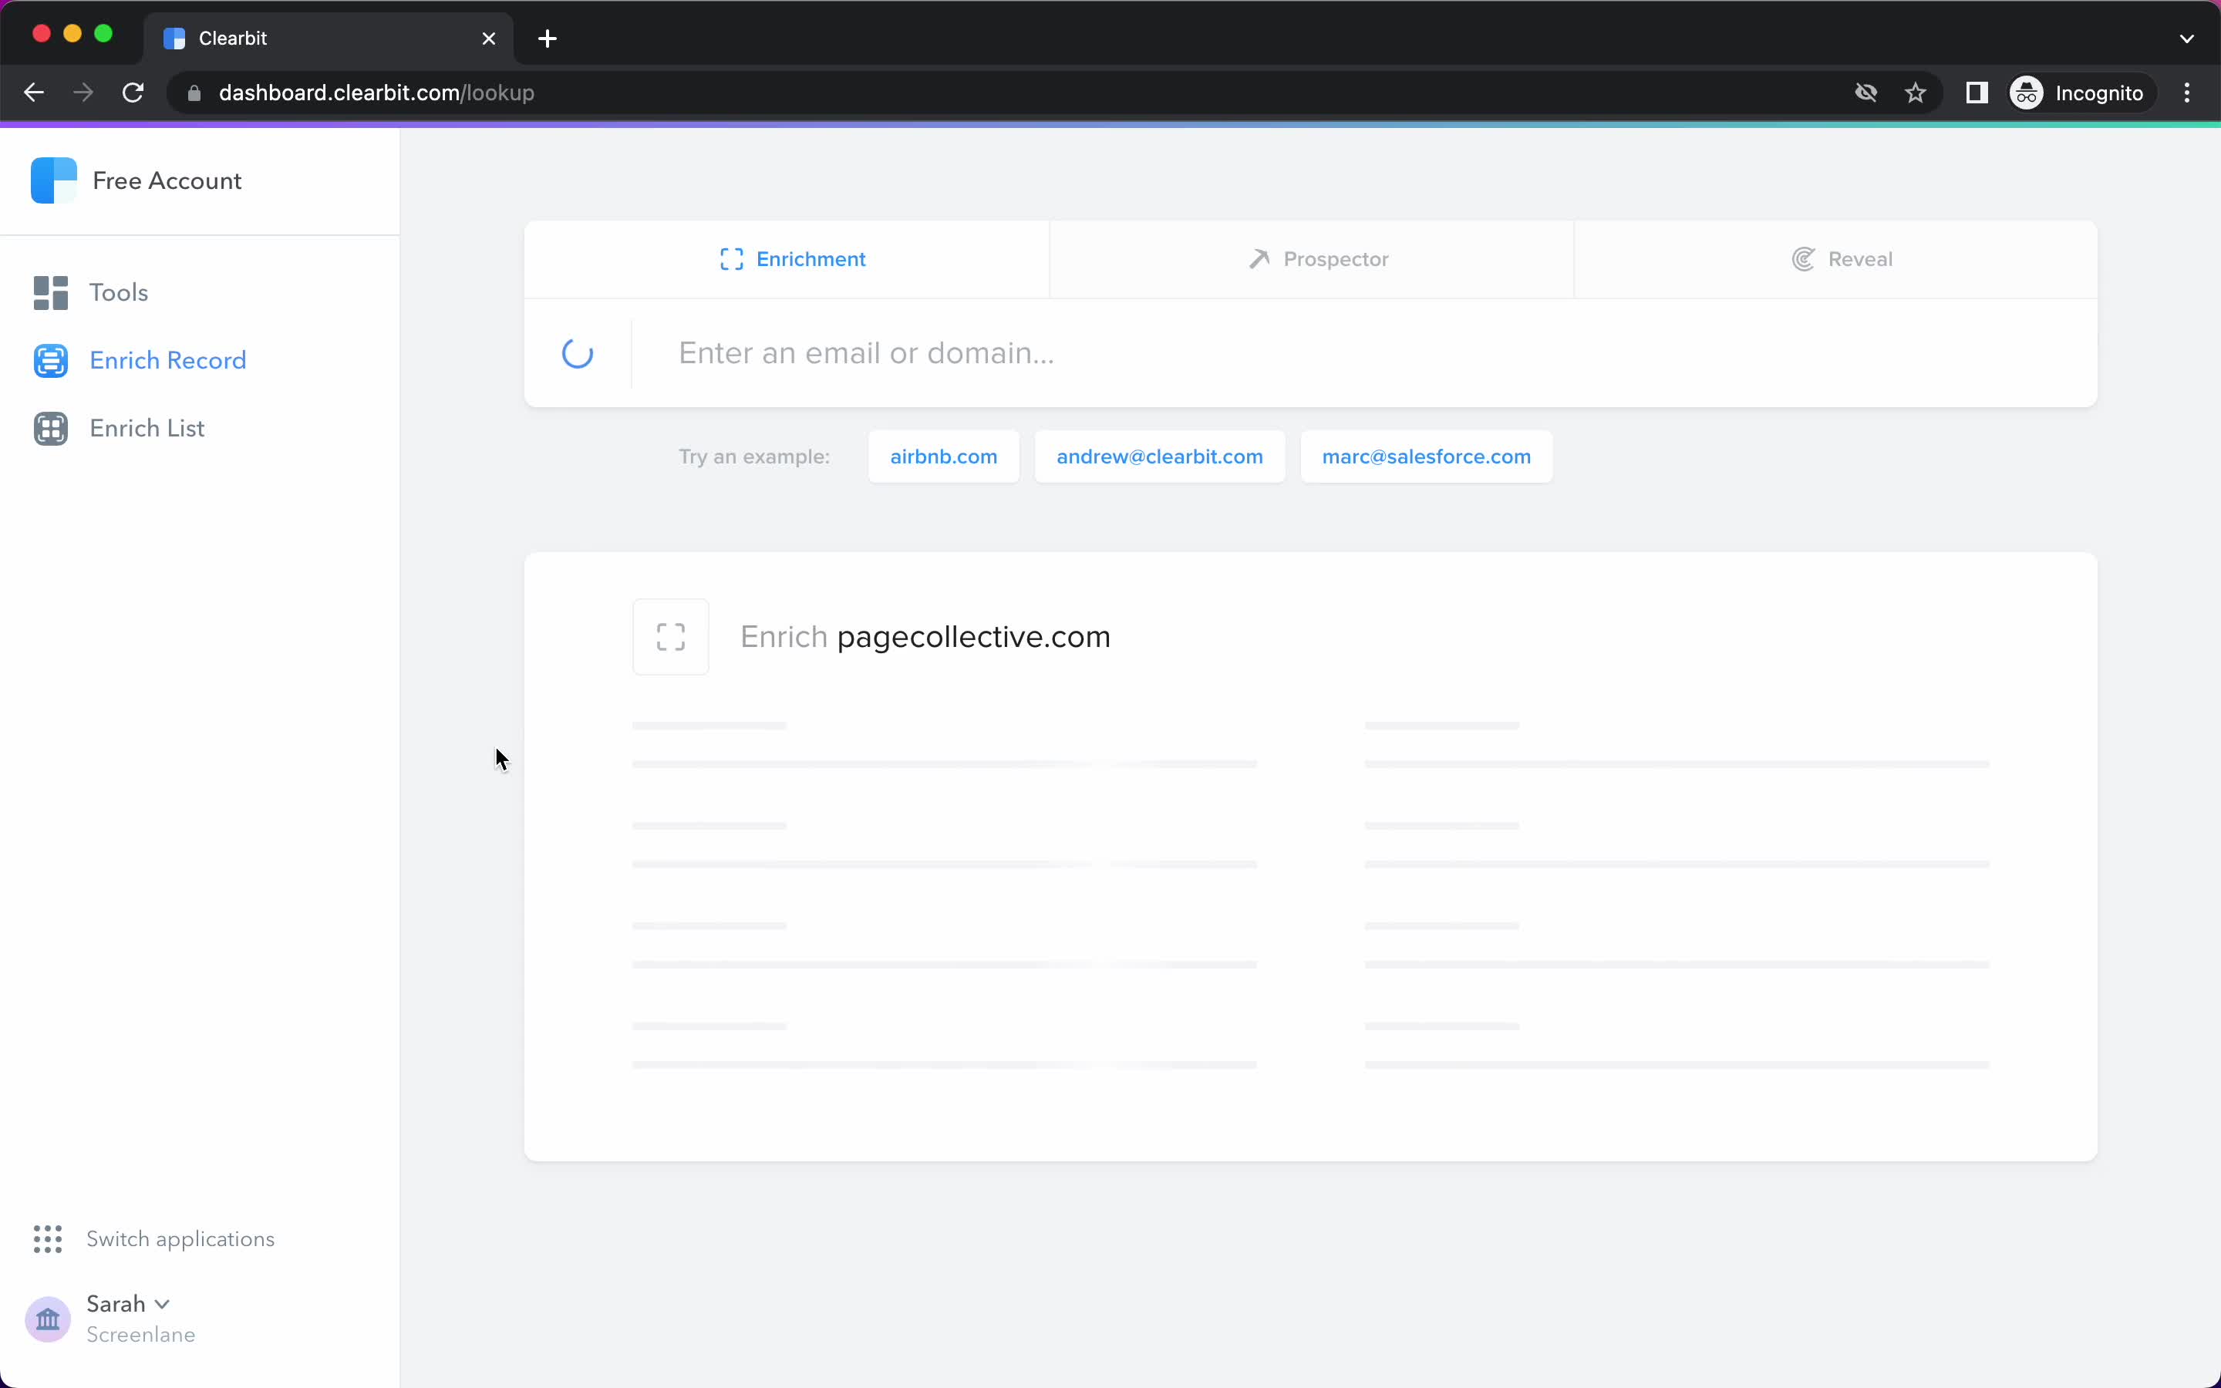Close the Clearbit browser tab
2221x1388 pixels.
489,39
